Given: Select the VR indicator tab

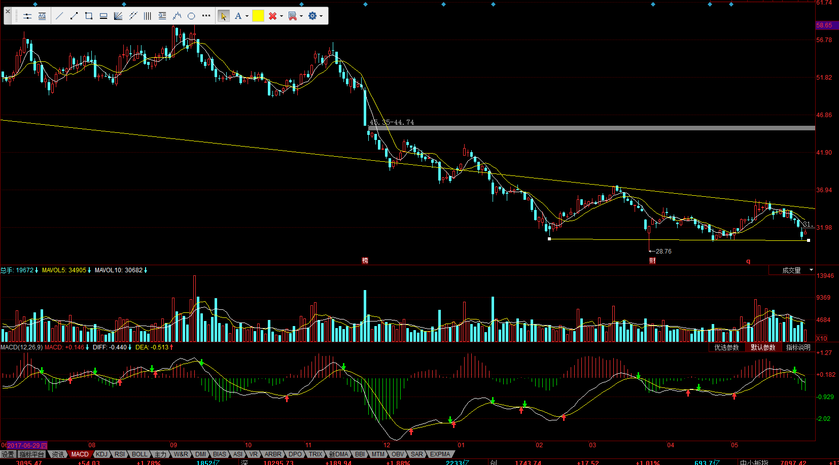Looking at the screenshot, I should coord(254,454).
